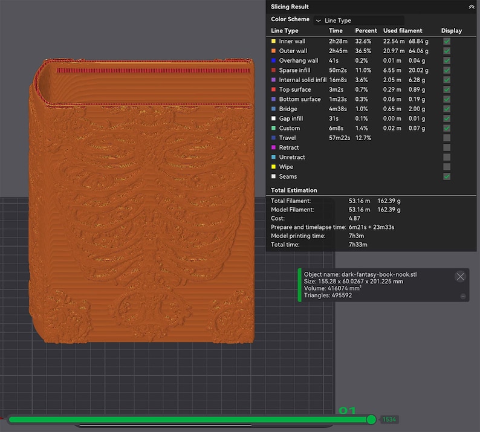Toggle display of Custom lines
480x432 pixels.
(x=447, y=128)
